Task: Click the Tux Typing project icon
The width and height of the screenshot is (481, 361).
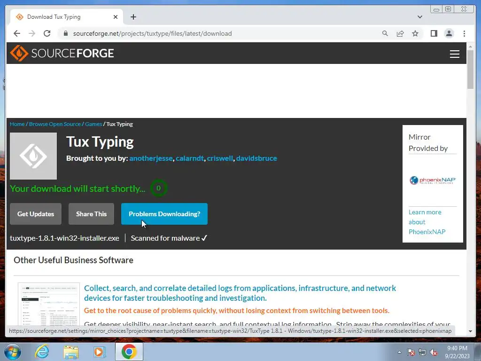Action: [33, 156]
